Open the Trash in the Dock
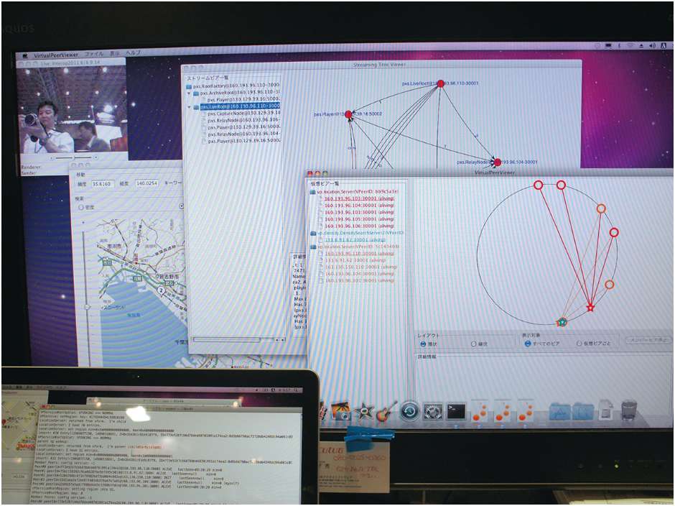 630,410
